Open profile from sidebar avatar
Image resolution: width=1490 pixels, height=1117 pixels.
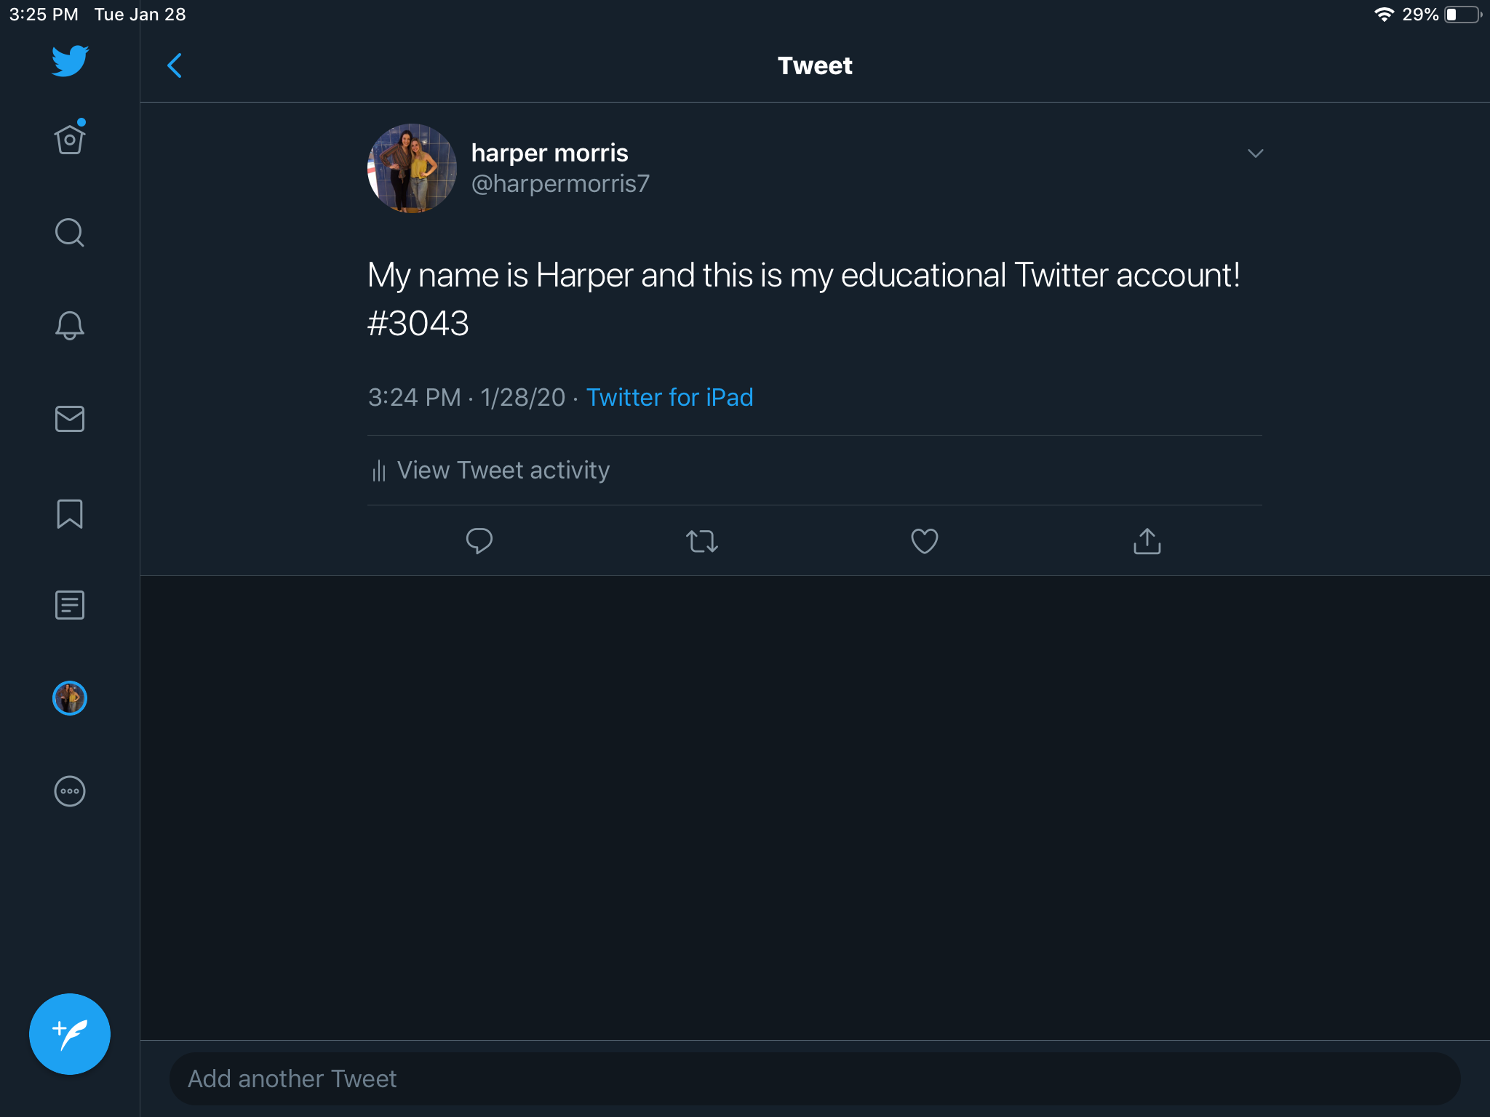70,698
